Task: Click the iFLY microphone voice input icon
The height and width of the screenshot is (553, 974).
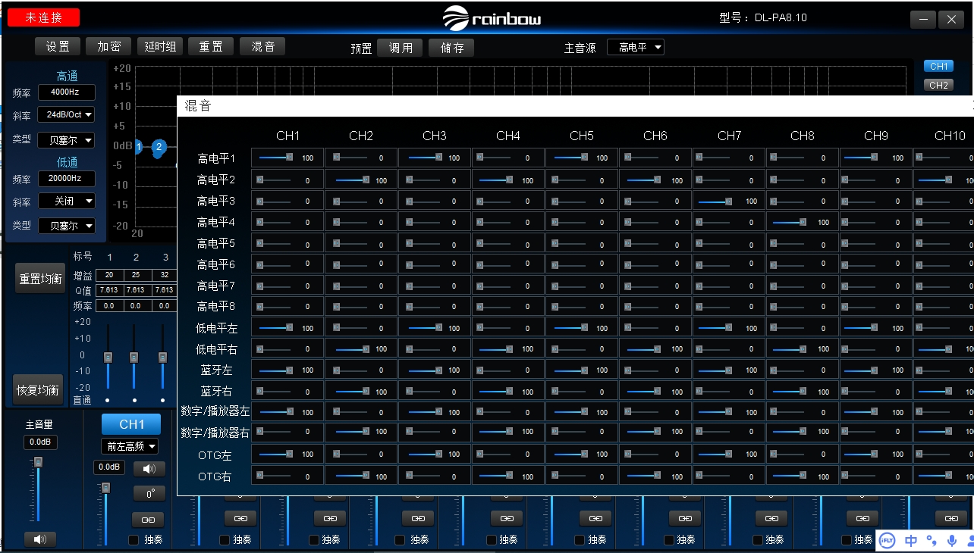Action: 952,540
